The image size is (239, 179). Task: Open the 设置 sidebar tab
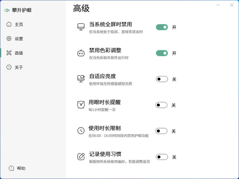click(19, 39)
